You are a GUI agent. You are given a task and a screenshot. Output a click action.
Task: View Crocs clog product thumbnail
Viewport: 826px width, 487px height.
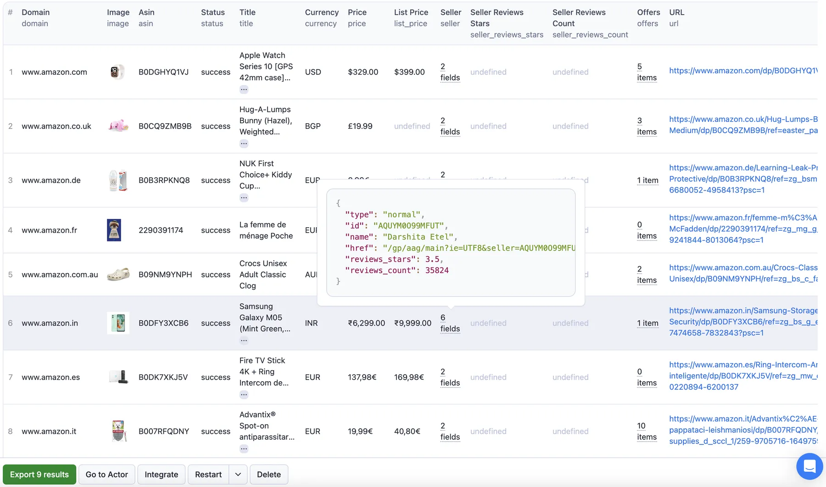(118, 274)
